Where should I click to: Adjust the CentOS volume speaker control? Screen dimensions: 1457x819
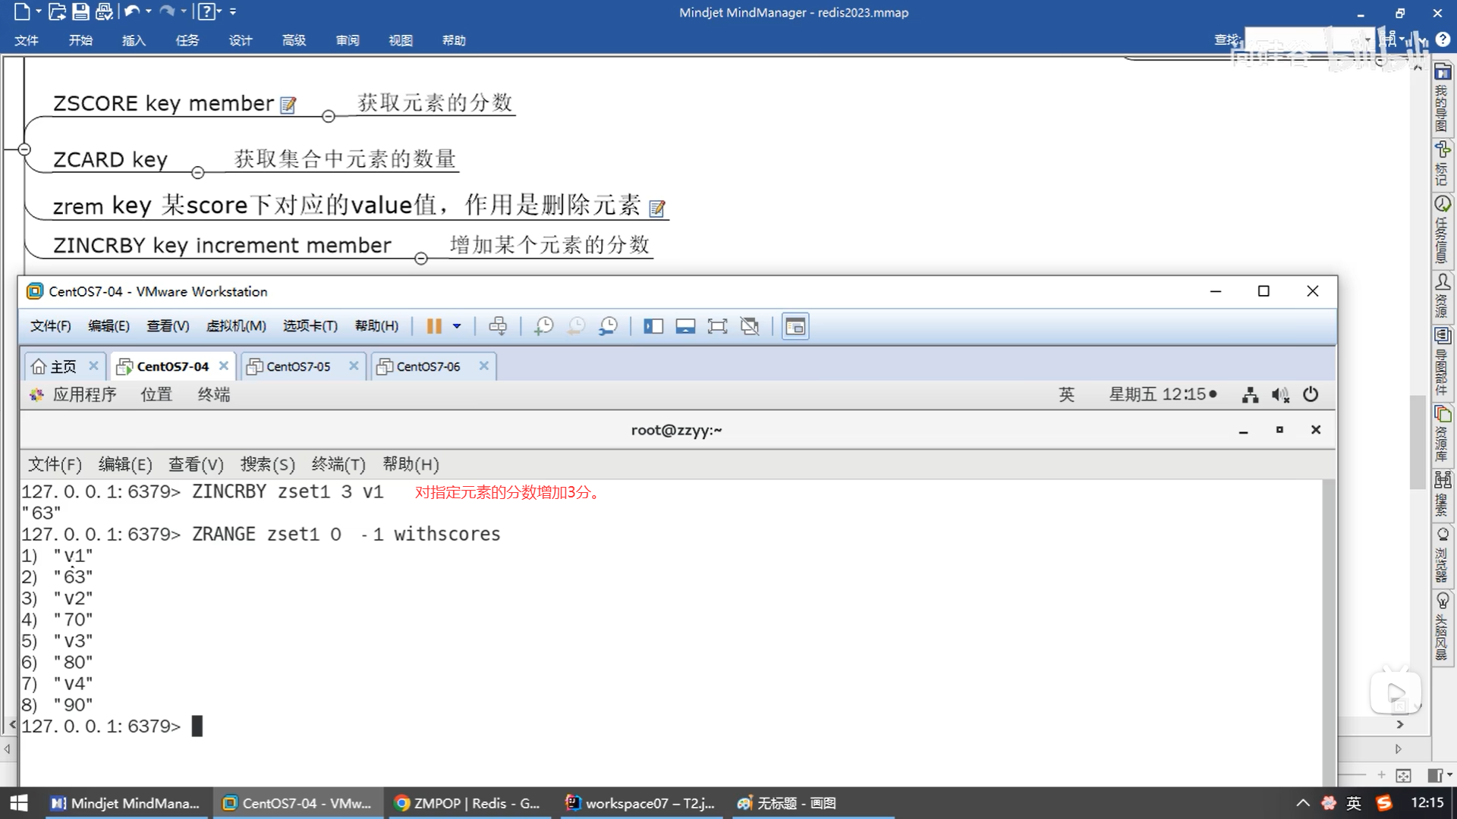(1280, 394)
